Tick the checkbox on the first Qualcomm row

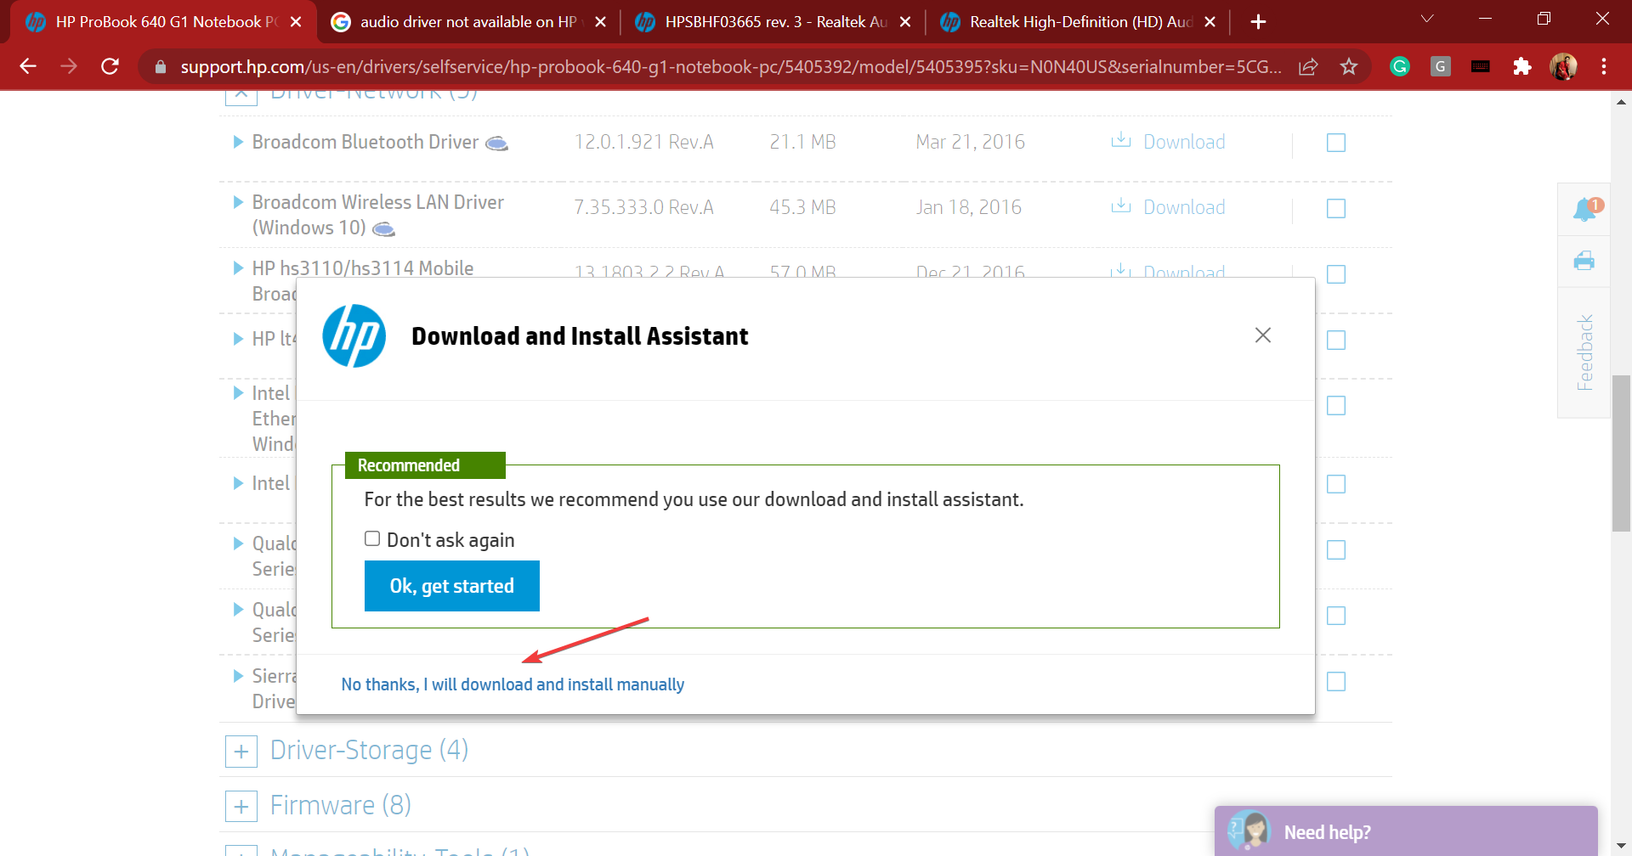tap(1336, 550)
